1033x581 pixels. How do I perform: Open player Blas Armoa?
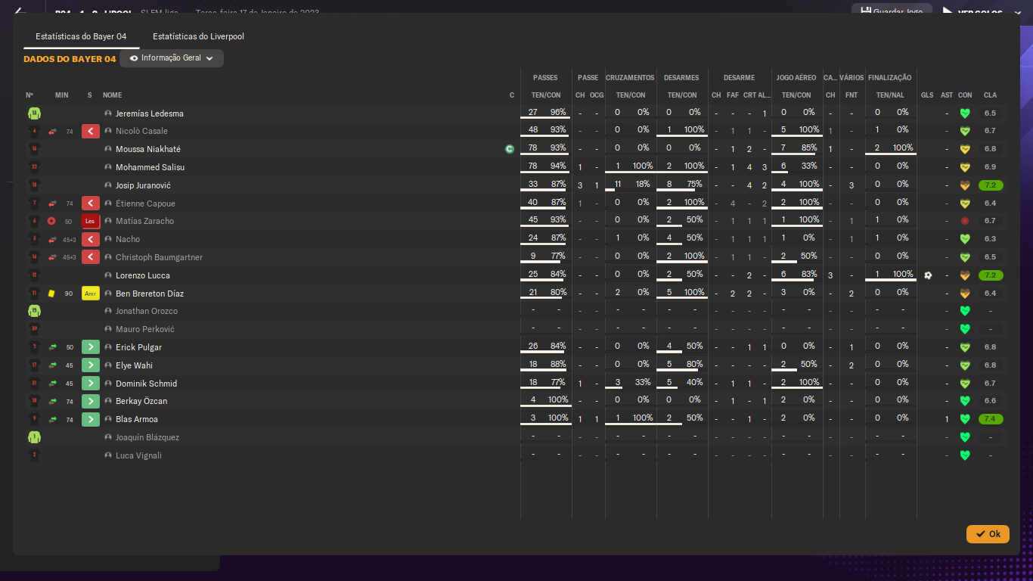click(x=137, y=419)
